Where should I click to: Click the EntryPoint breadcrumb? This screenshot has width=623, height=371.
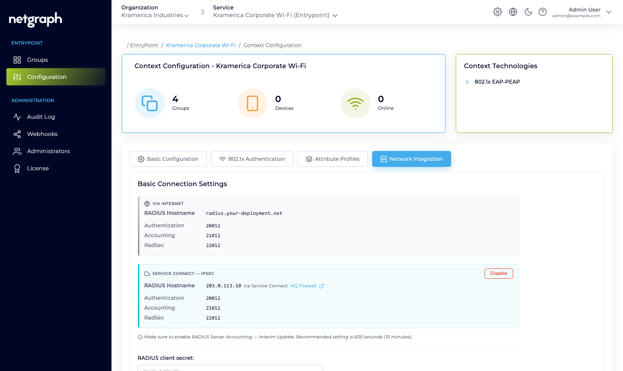[144, 45]
